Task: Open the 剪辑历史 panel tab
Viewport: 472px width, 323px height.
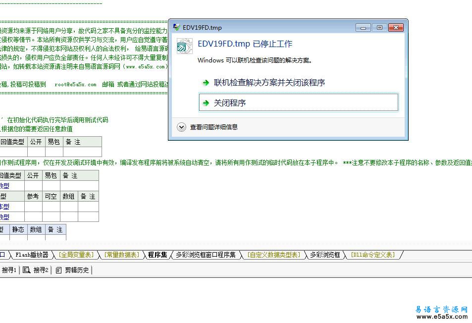Action: (73, 270)
